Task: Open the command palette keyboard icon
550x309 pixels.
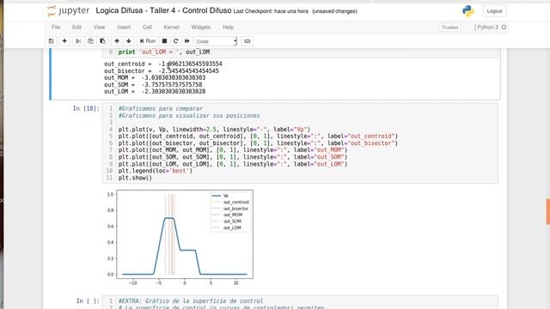Action: 247,41
